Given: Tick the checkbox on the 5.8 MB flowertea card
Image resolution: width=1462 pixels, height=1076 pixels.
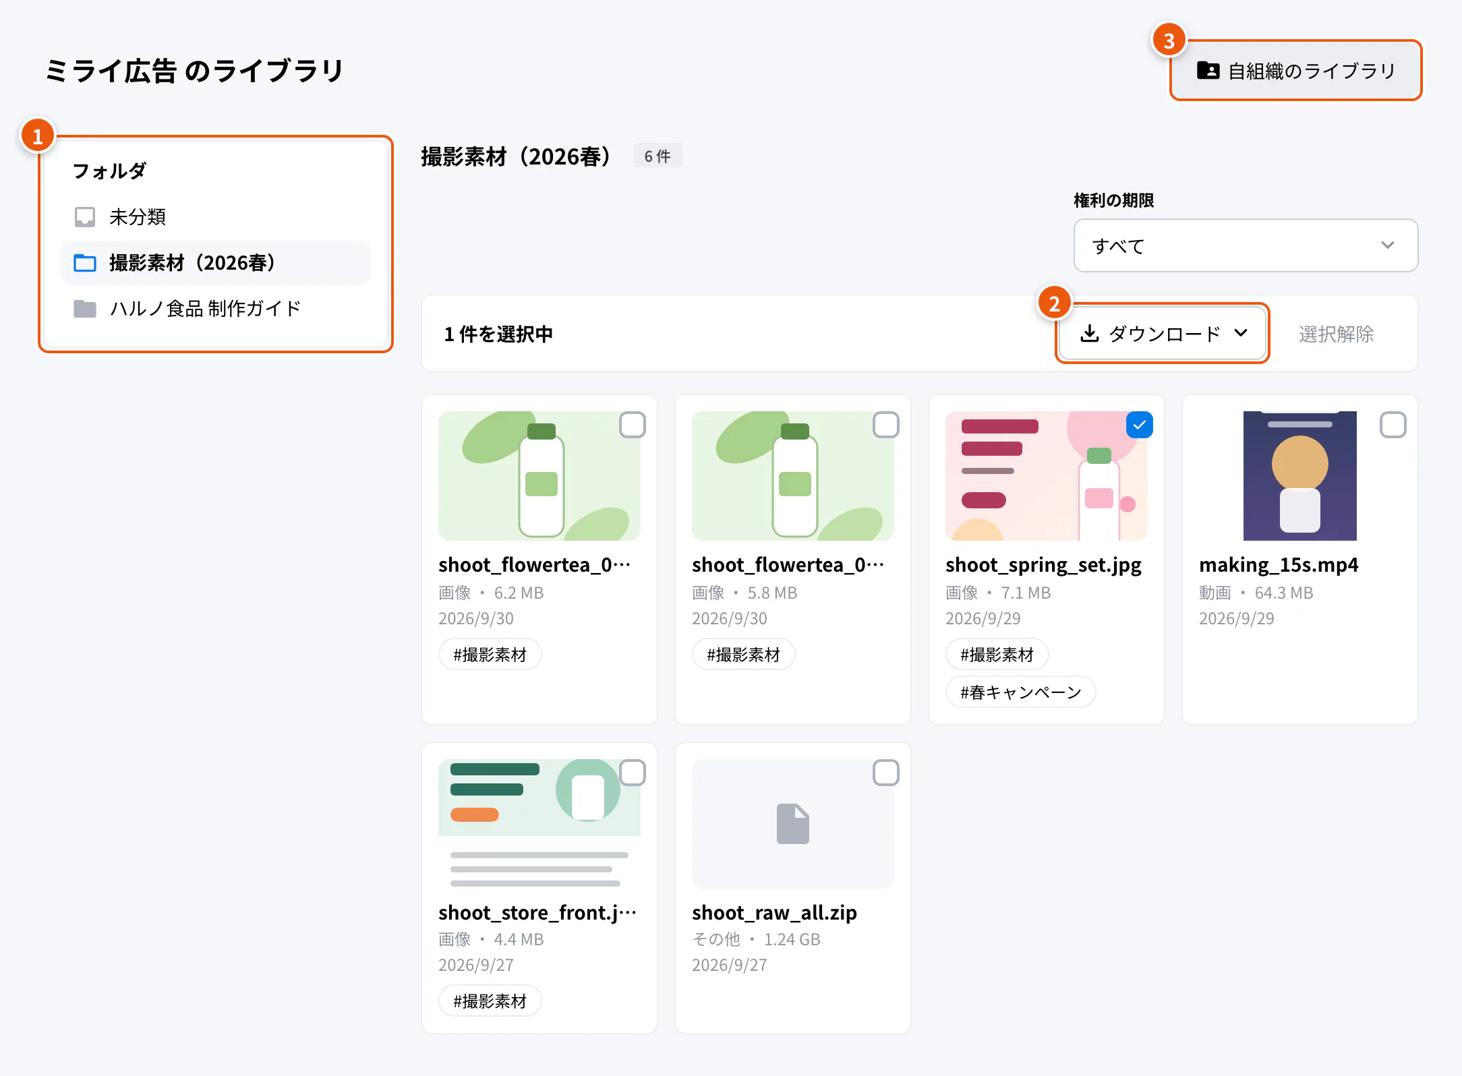Looking at the screenshot, I should pos(886,425).
